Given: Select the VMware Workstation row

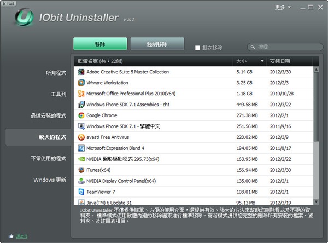Looking at the screenshot, I should tap(194, 83).
